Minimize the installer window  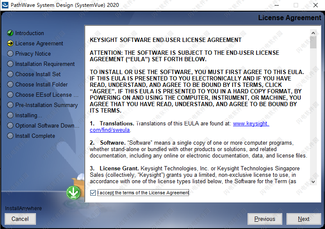(277, 5)
